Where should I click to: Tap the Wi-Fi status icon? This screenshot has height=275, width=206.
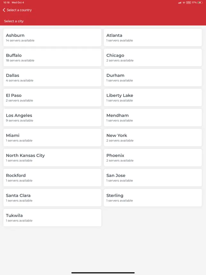(x=184, y=3)
